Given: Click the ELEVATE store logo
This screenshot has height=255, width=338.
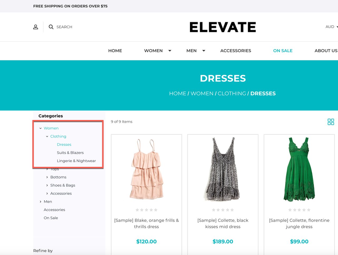Looking at the screenshot, I should 223,27.
